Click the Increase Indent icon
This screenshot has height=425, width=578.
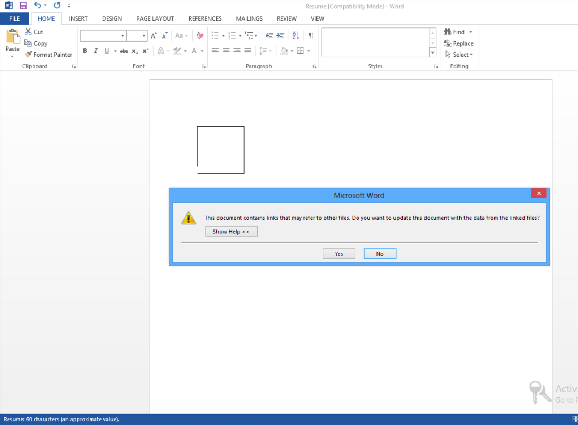pos(280,35)
